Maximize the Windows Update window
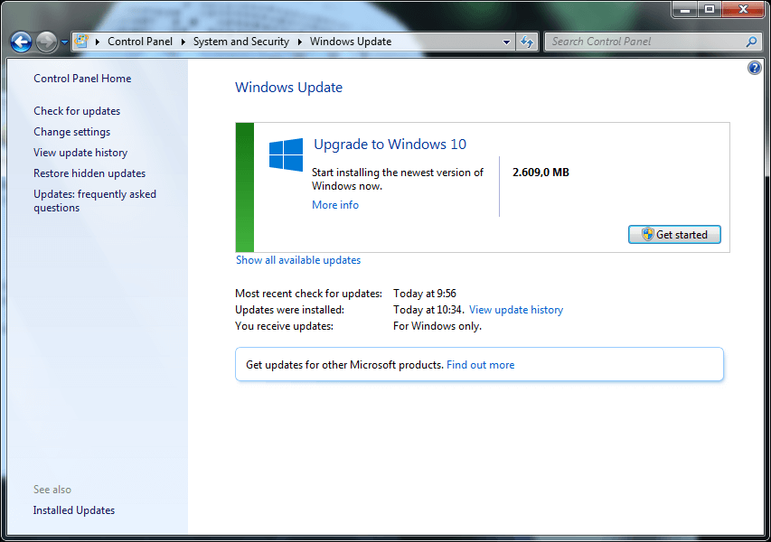The width and height of the screenshot is (771, 542). tap(709, 9)
